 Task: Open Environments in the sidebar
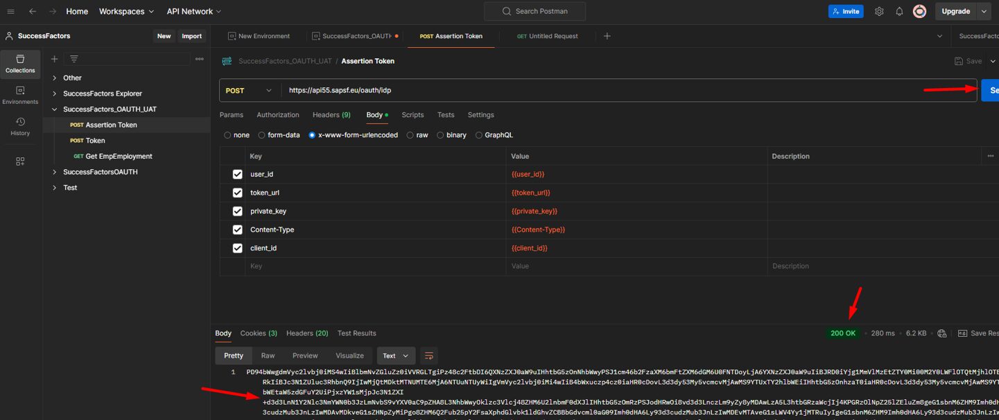20,96
